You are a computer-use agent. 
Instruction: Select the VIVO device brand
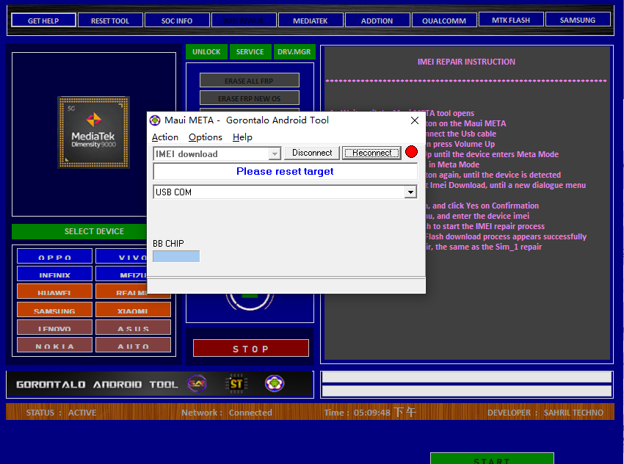[x=121, y=256]
